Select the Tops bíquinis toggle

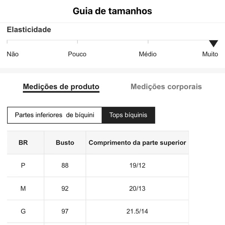128,115
